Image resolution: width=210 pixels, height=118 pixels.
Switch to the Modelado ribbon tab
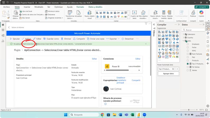[x=39, y=7]
